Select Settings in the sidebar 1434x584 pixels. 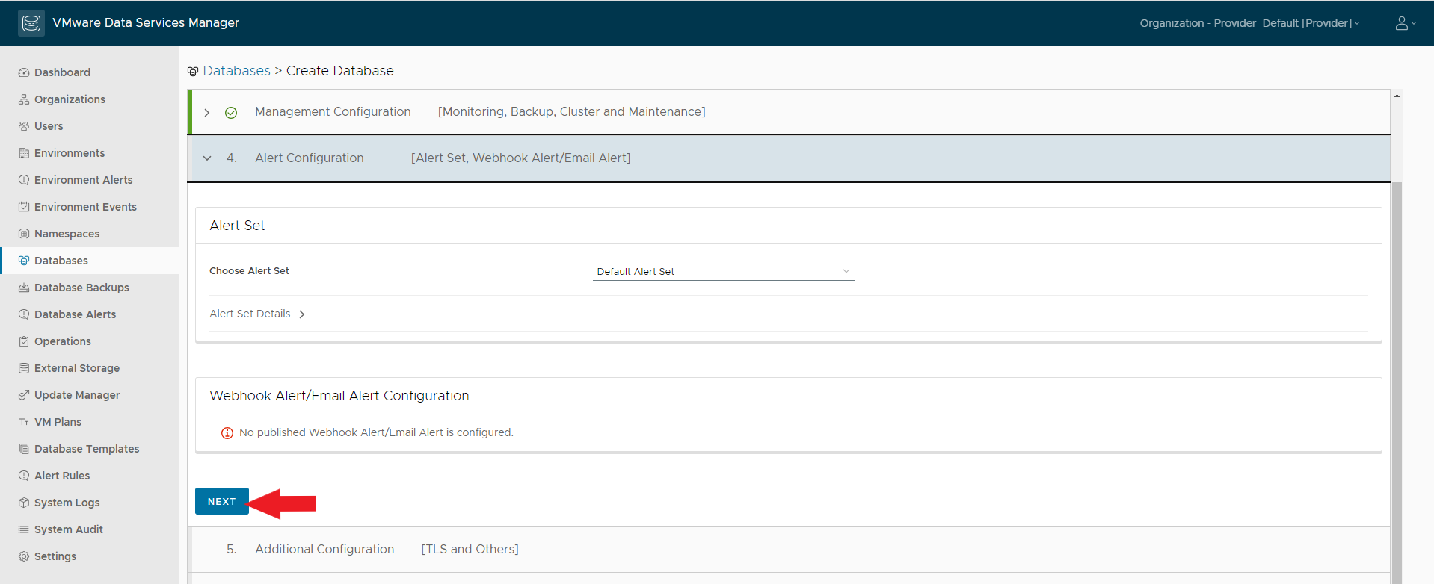tap(55, 556)
